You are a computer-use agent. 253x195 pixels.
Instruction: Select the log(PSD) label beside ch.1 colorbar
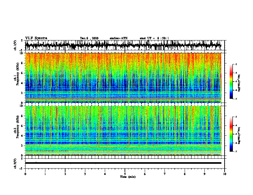[x=239, y=83]
